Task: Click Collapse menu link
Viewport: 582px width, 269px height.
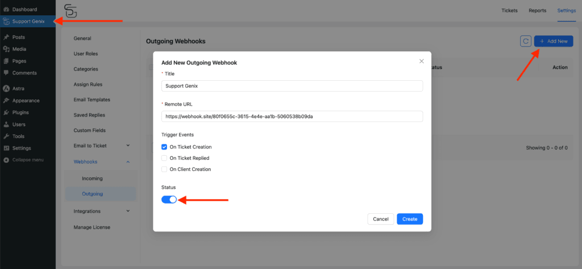Action: pyautogui.click(x=28, y=160)
